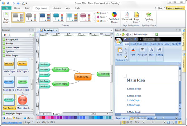Close the Drawing1 document tab
187x126 pixels.
56,31
